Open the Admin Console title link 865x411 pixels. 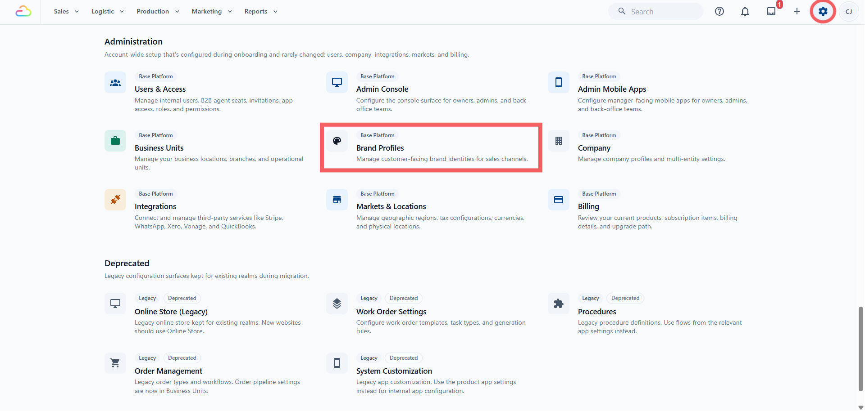tap(382, 89)
